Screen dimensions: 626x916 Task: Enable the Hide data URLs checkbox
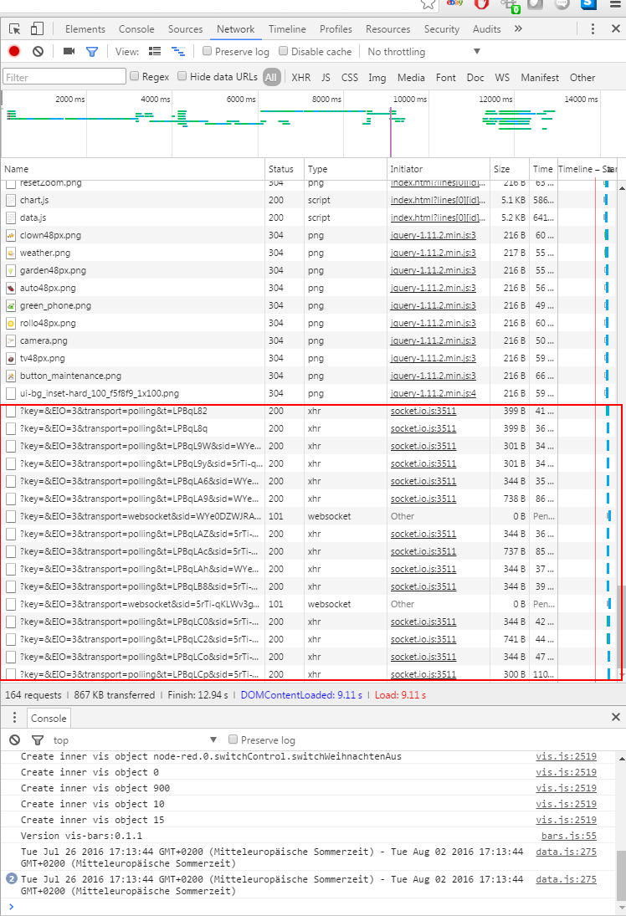point(182,77)
